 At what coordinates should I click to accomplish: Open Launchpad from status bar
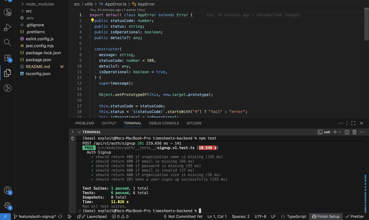click(x=92, y=216)
